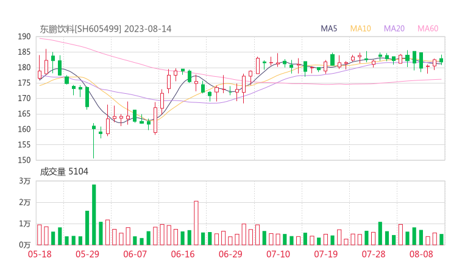Click the 170 price axis label
Viewport: 451px width, 268px height.
(x=24, y=98)
